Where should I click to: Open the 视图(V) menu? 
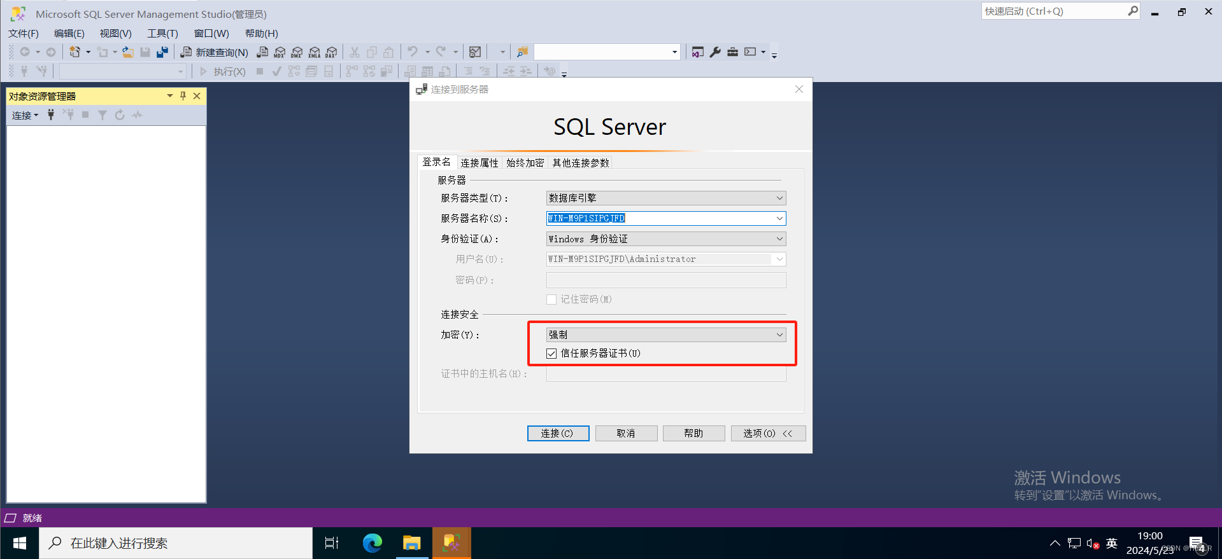[115, 34]
